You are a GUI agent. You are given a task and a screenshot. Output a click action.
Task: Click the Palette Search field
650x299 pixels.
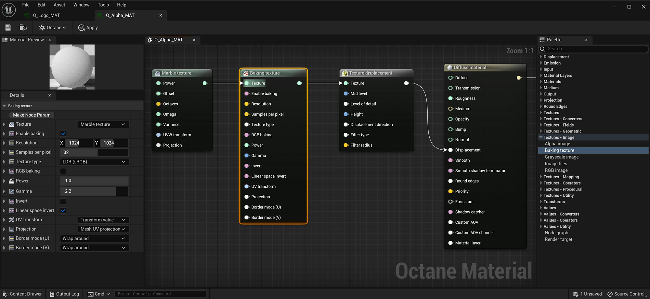[x=593, y=49]
